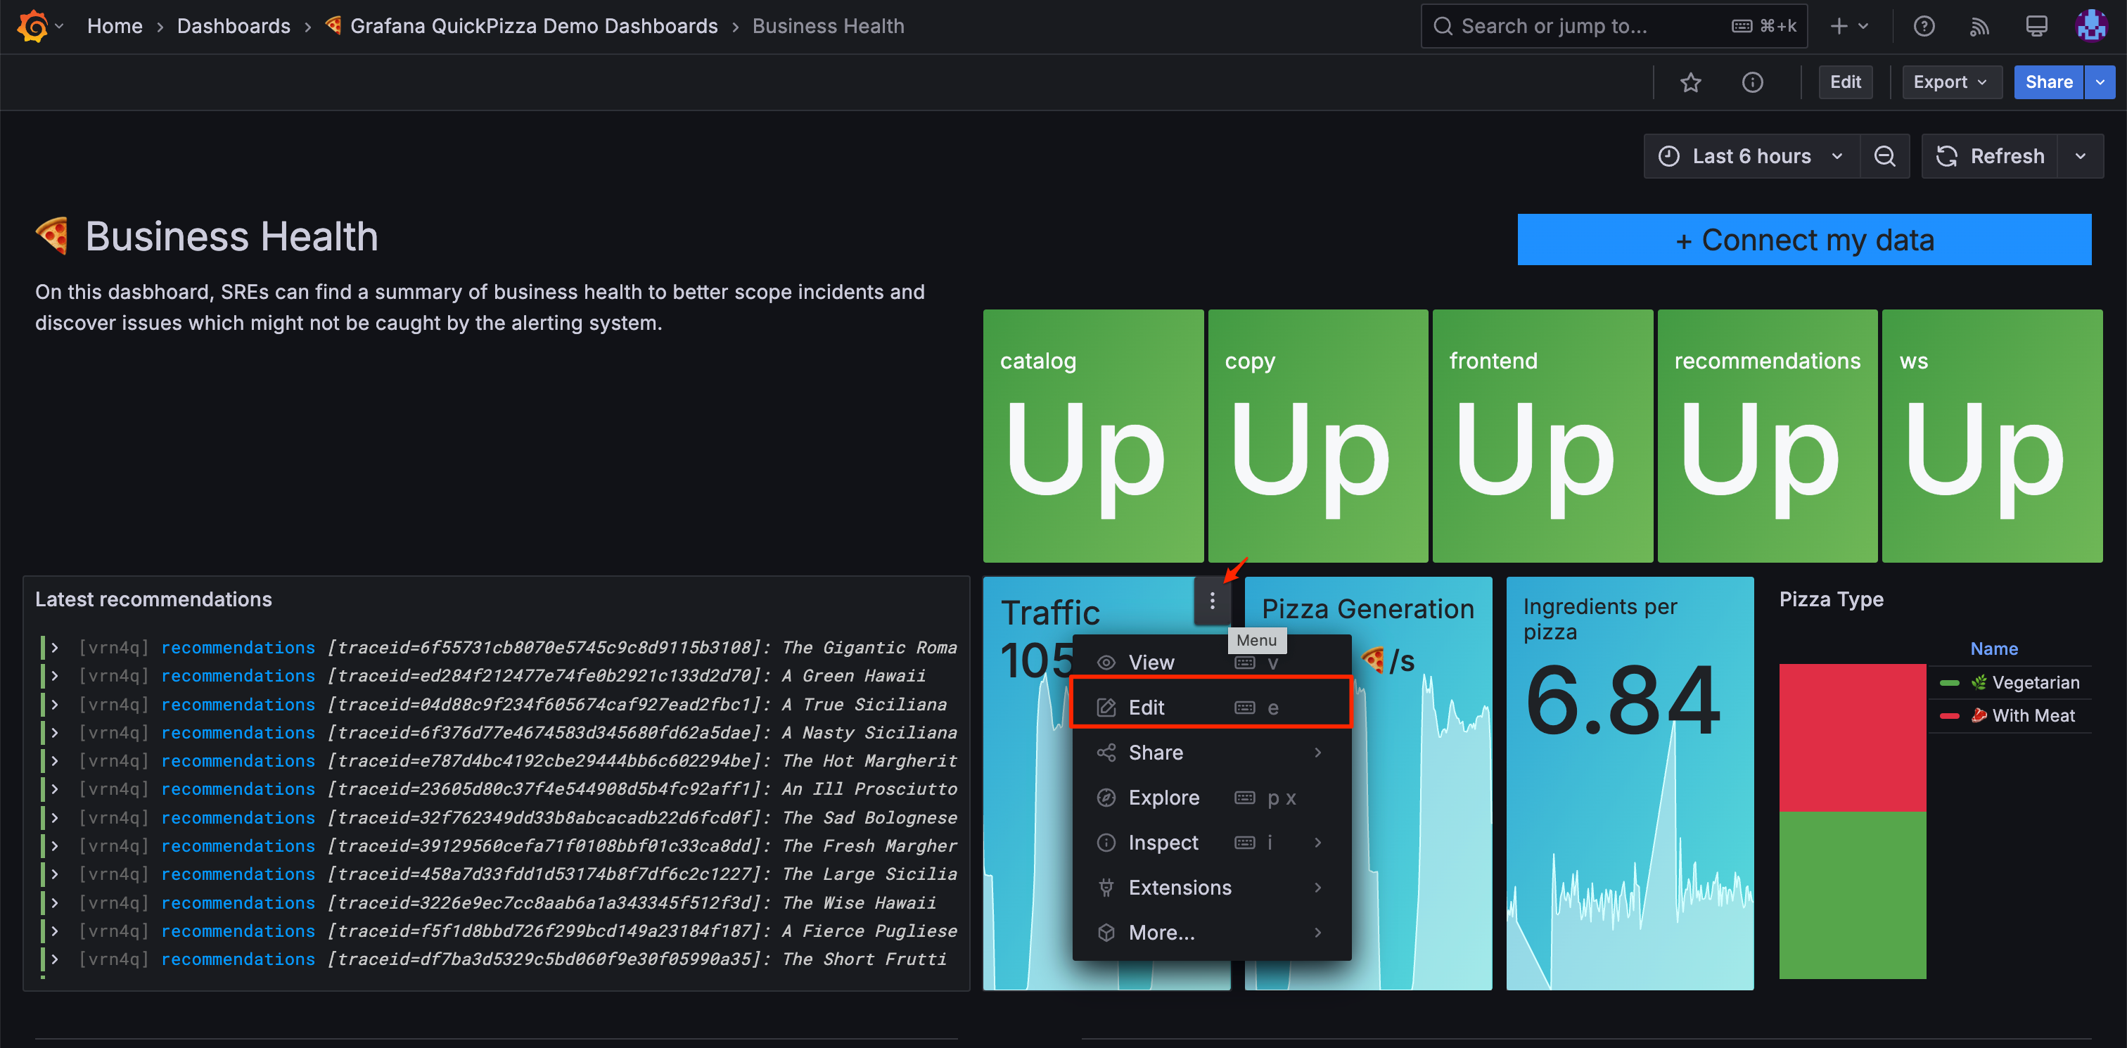Screen dimensions: 2127x1048
Task: Click the catalog Up status tile
Action: pos(1092,436)
